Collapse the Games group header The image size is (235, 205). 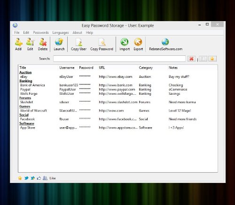25,106
